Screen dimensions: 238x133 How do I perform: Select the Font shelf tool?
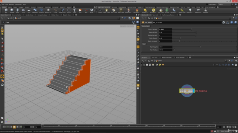pyautogui.click(x=74, y=11)
